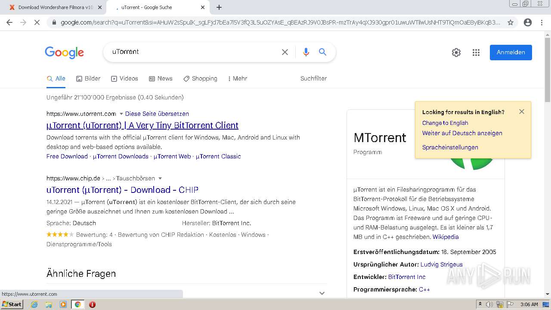Image resolution: width=551 pixels, height=310 pixels.
Task: View site info lock icon
Action: (x=54, y=22)
